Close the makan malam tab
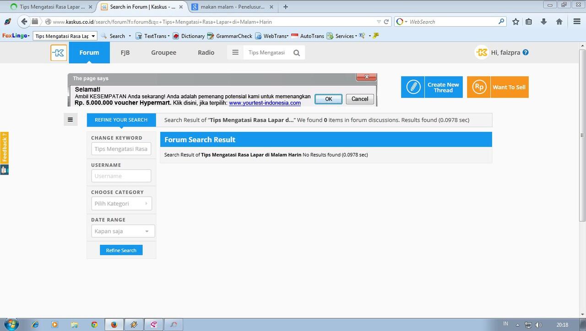Image resolution: width=586 pixels, height=331 pixels. 272,7
